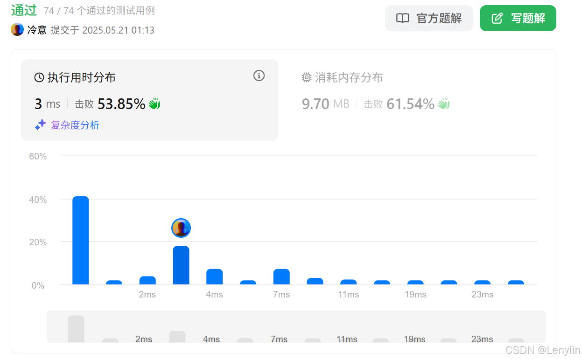Open the 冷意 avatar next to the username
This screenshot has height=359, width=582.
17,30
